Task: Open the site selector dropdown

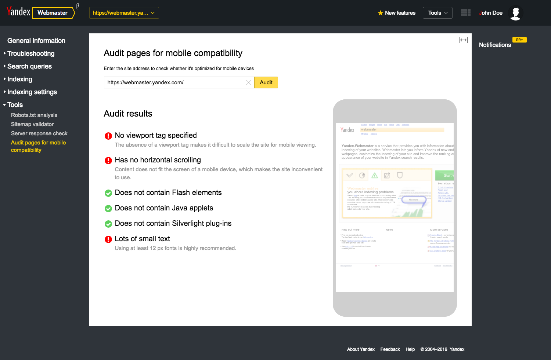Action: click(124, 13)
